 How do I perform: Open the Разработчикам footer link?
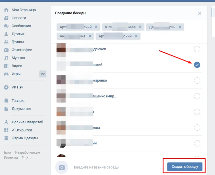click(27, 153)
